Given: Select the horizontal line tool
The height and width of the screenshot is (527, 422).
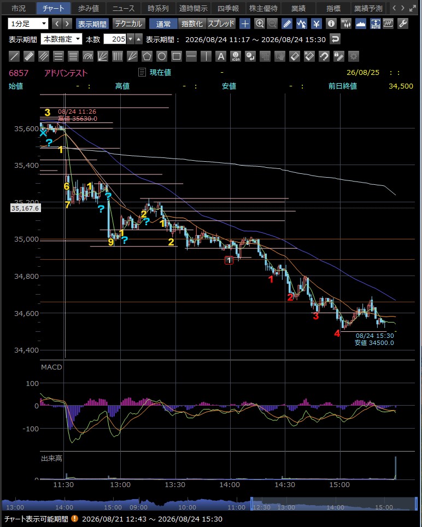Looking at the screenshot, I should [x=191, y=56].
